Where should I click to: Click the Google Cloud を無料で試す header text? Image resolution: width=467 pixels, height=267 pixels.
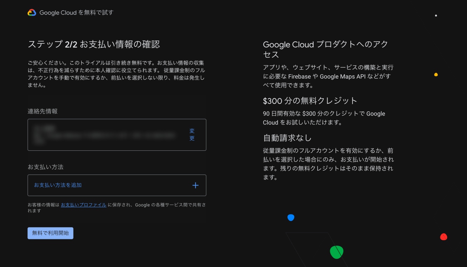click(x=76, y=13)
